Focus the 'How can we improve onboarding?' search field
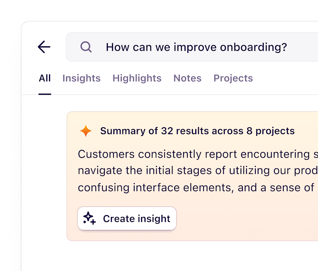This screenshot has height=271, width=318. click(x=192, y=47)
